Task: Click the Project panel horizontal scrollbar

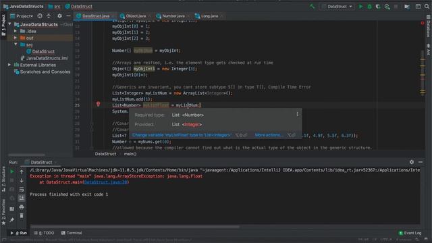Action: [x=26, y=155]
